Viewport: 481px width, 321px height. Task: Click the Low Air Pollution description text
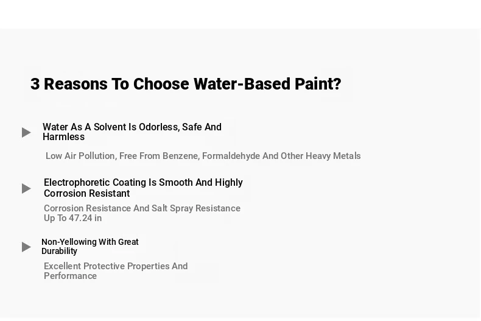point(203,156)
